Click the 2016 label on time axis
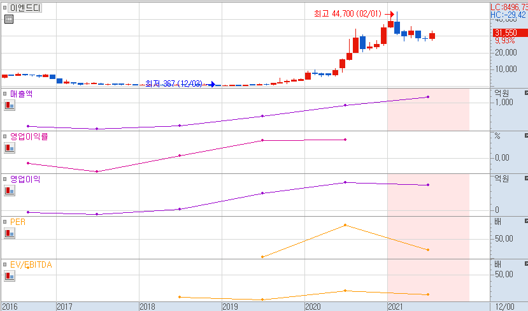Image resolution: width=528 pixels, height=311 pixels. 9,307
